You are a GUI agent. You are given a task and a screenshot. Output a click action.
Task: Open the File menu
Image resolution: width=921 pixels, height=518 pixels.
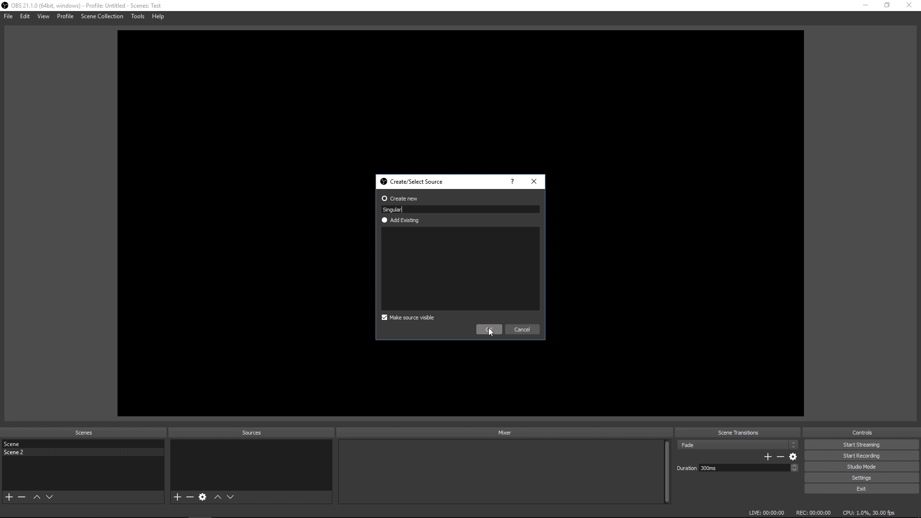click(x=8, y=16)
